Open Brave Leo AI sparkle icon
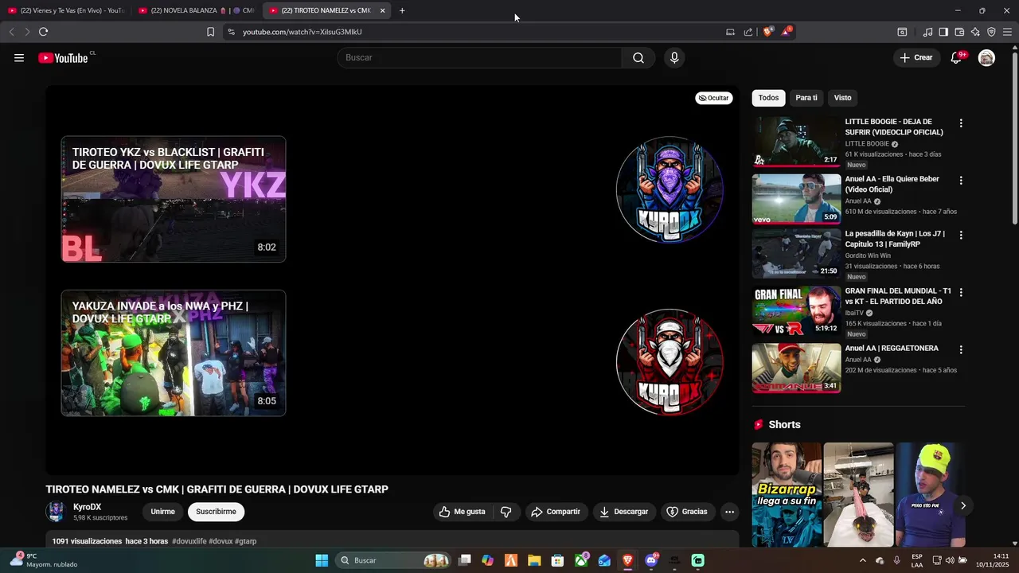Image resolution: width=1019 pixels, height=573 pixels. (x=975, y=32)
